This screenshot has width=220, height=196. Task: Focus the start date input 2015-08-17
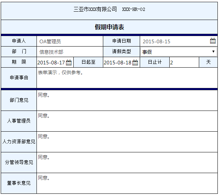point(51,63)
